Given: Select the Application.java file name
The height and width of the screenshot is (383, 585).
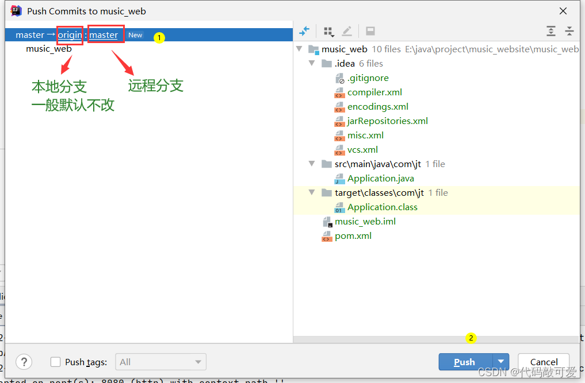Looking at the screenshot, I should (x=381, y=179).
